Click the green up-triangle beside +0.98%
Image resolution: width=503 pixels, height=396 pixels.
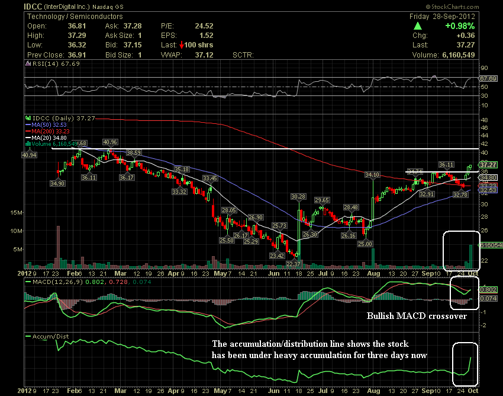point(418,26)
